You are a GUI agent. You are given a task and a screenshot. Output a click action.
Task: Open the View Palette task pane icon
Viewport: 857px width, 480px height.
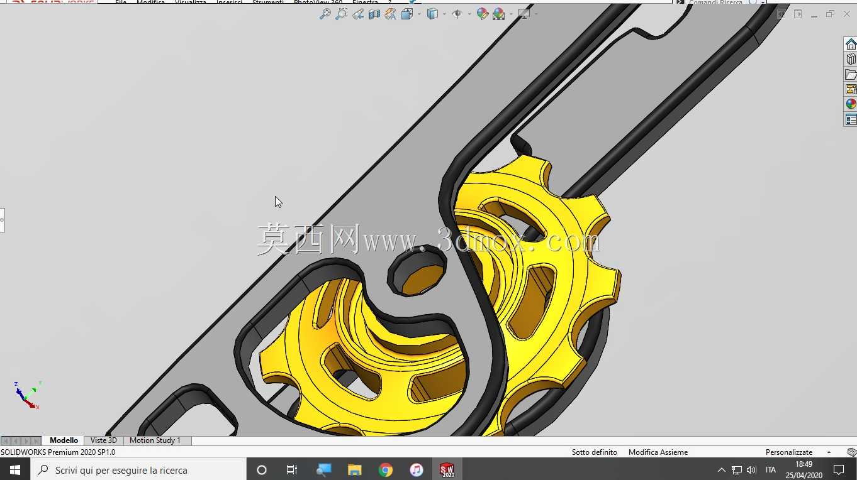click(x=851, y=89)
